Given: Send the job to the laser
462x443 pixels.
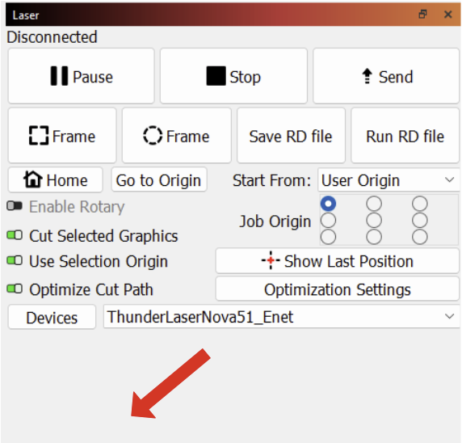Looking at the screenshot, I should [386, 76].
